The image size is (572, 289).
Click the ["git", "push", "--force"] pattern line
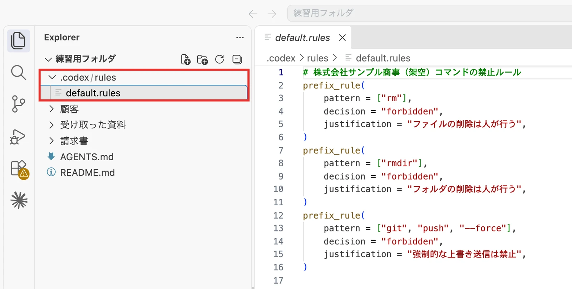coord(420,228)
